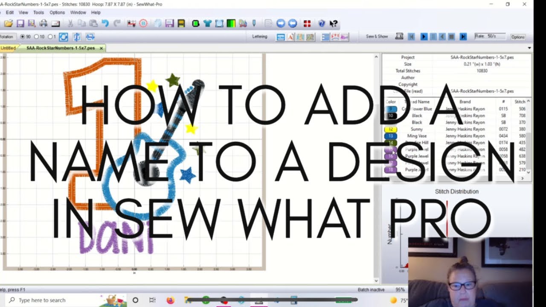The image size is (546, 307).
Task: Open the tab list dropdown arrow
Action: pyautogui.click(x=529, y=48)
